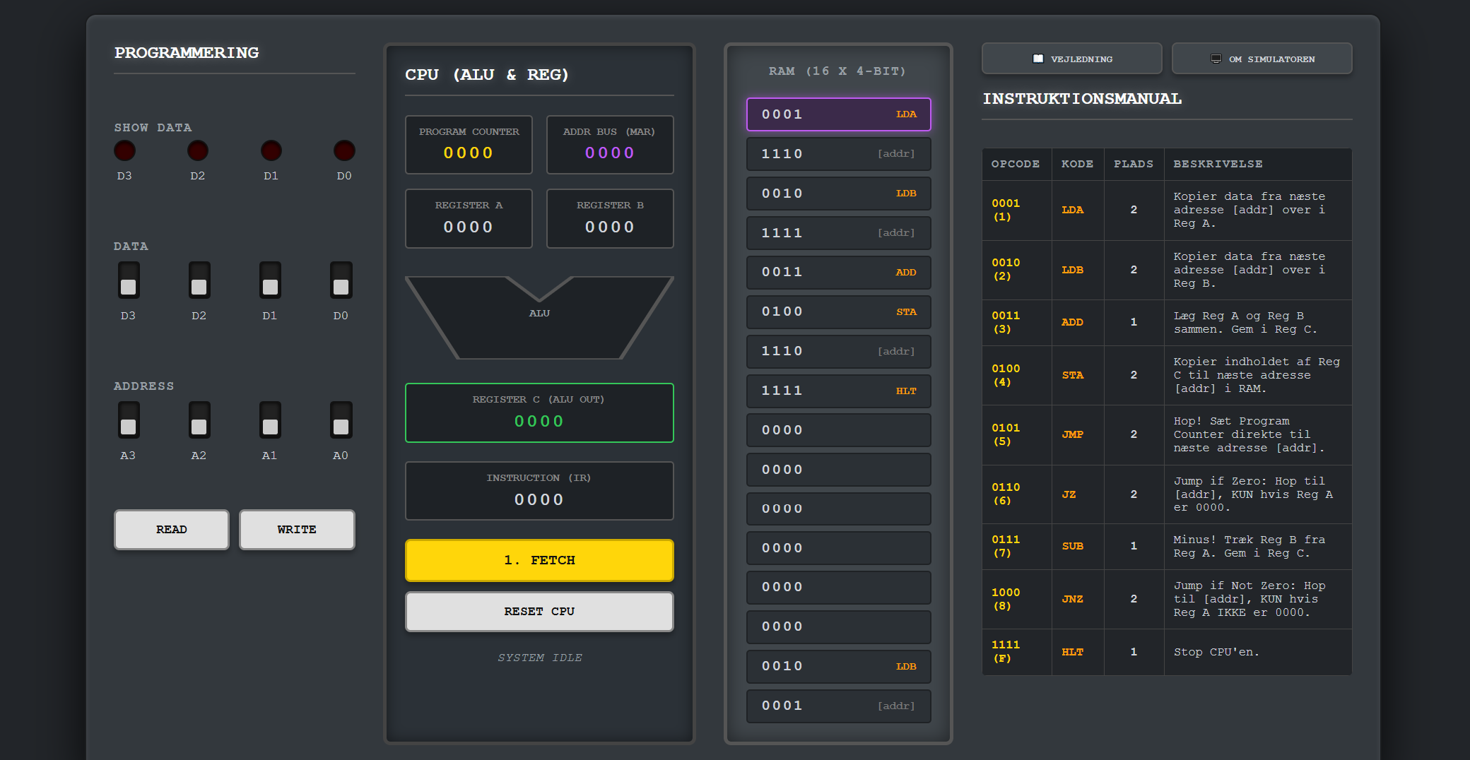This screenshot has height=760, width=1470.
Task: Click the D0 show-data LED
Action: 344,150
